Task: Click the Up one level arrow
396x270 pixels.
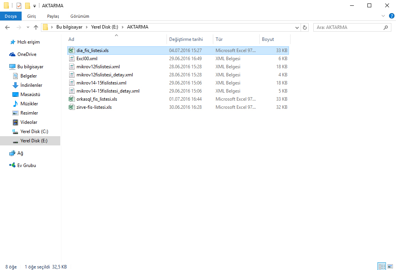Action: (36, 27)
